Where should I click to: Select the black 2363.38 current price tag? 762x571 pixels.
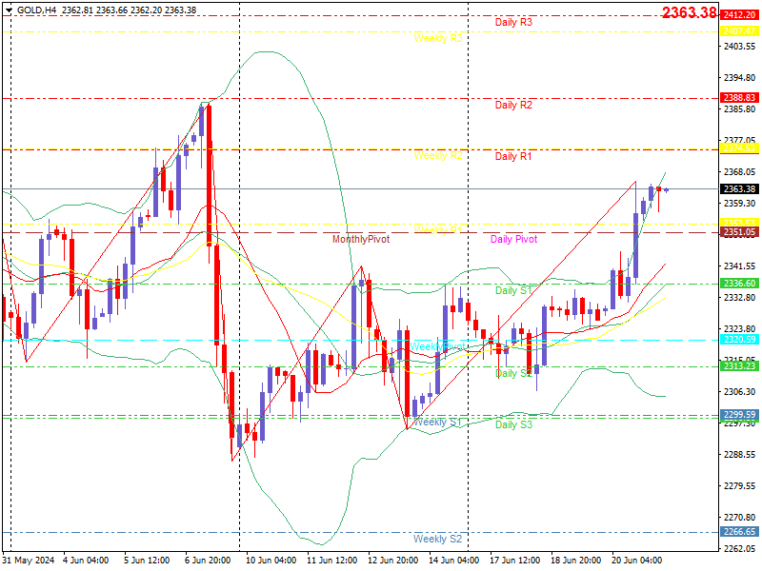[x=739, y=188]
